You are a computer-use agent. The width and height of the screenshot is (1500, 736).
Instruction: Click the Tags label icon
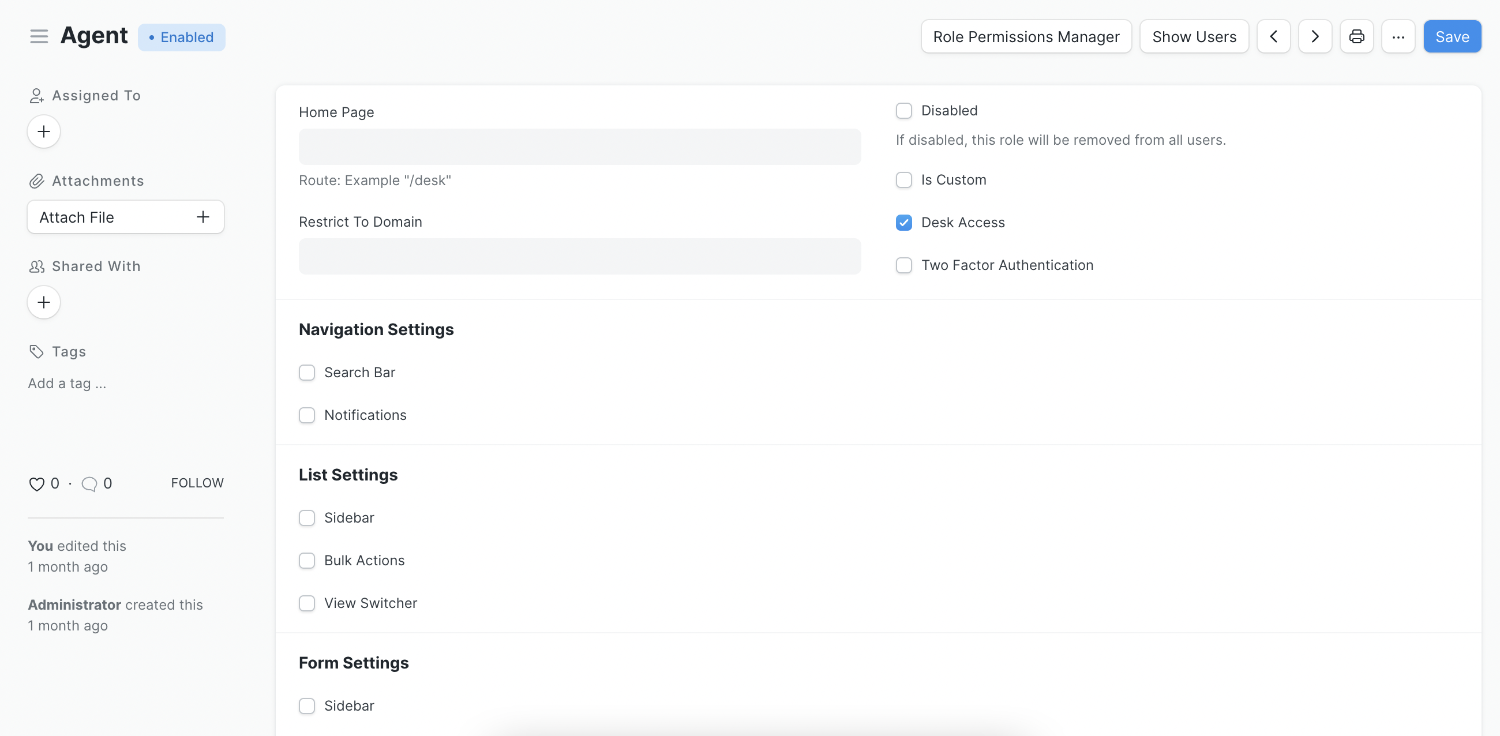click(36, 352)
